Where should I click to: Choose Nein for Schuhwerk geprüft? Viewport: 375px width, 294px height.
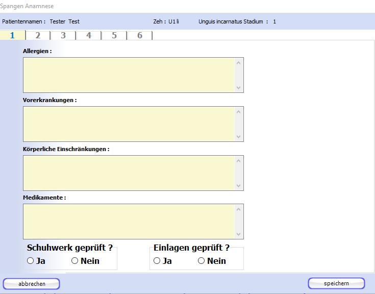pos(74,261)
